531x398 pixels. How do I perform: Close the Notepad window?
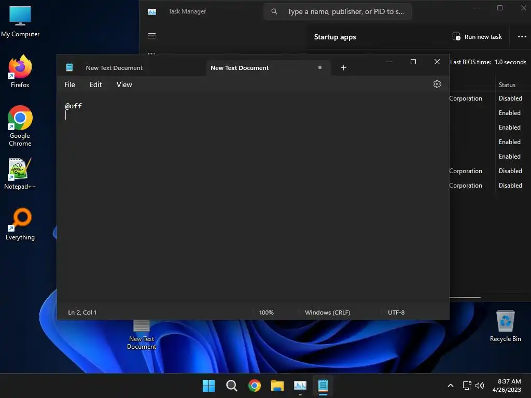tap(437, 62)
